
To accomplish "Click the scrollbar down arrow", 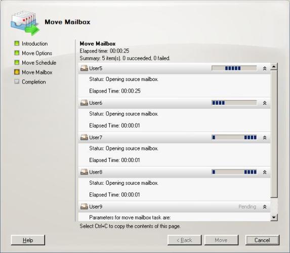I will pyautogui.click(x=274, y=217).
